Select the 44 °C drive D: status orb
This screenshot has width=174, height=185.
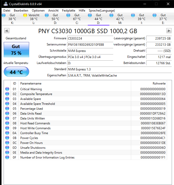point(90,15)
